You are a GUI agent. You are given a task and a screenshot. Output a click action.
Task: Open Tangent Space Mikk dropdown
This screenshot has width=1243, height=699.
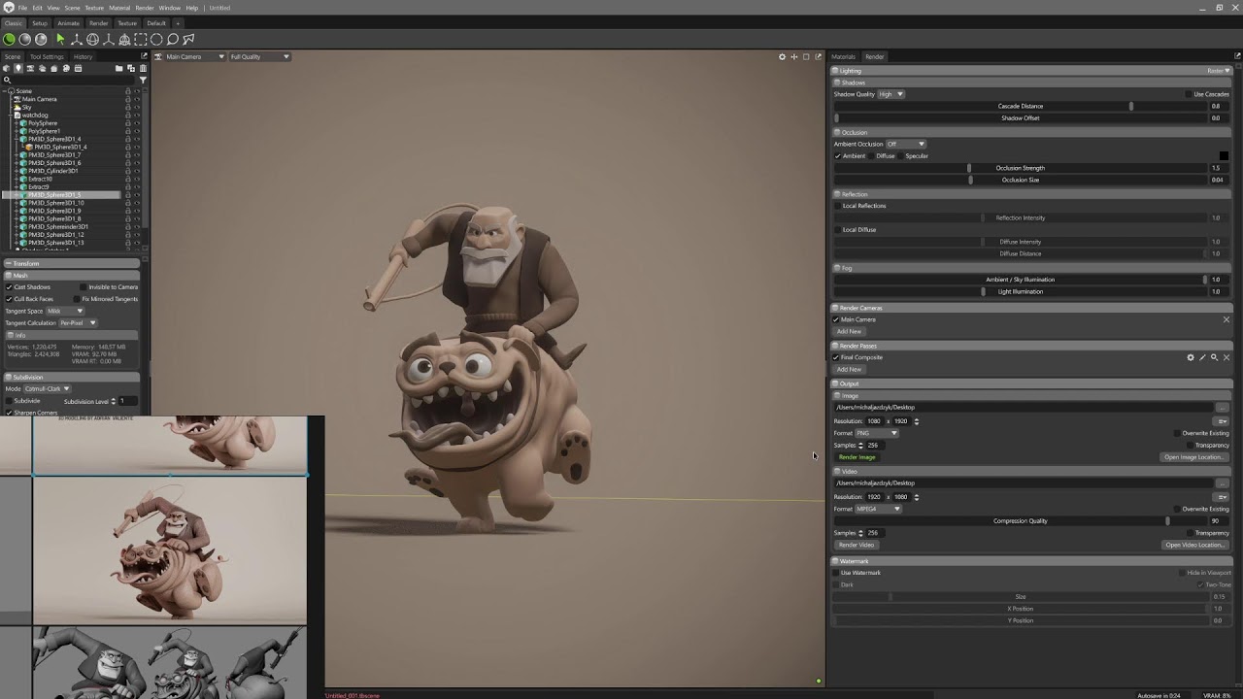[x=64, y=311]
